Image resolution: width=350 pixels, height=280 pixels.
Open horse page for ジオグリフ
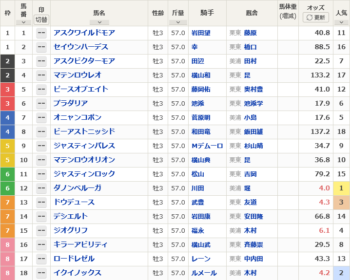[71, 230]
